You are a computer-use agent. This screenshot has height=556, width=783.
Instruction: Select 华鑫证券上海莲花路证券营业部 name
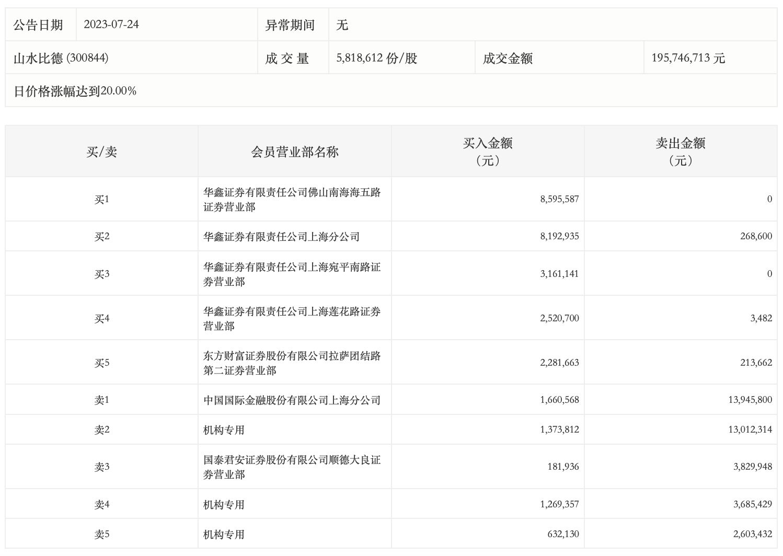click(x=292, y=319)
